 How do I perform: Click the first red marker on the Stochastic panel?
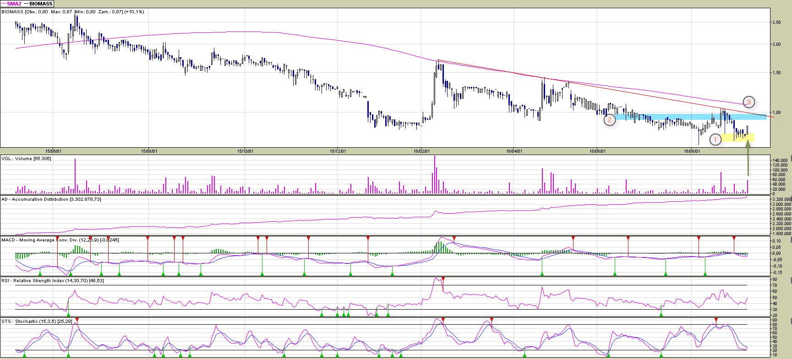pyautogui.click(x=77, y=320)
